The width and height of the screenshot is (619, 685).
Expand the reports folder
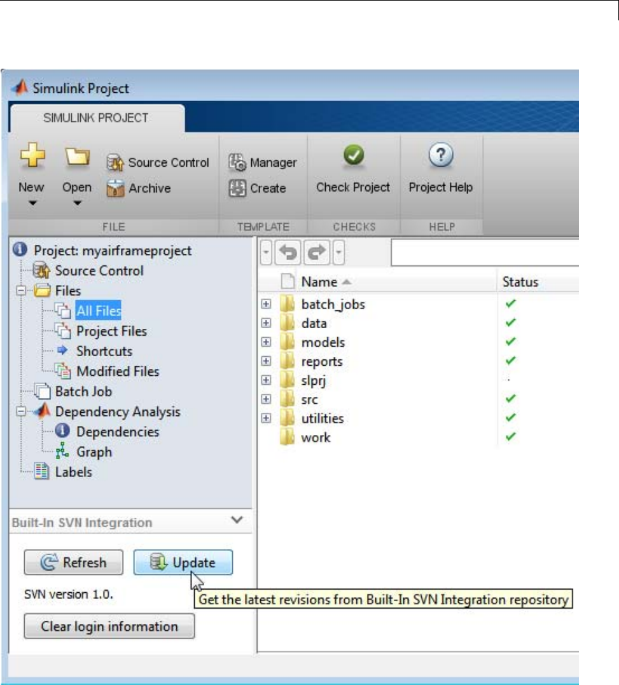(265, 361)
